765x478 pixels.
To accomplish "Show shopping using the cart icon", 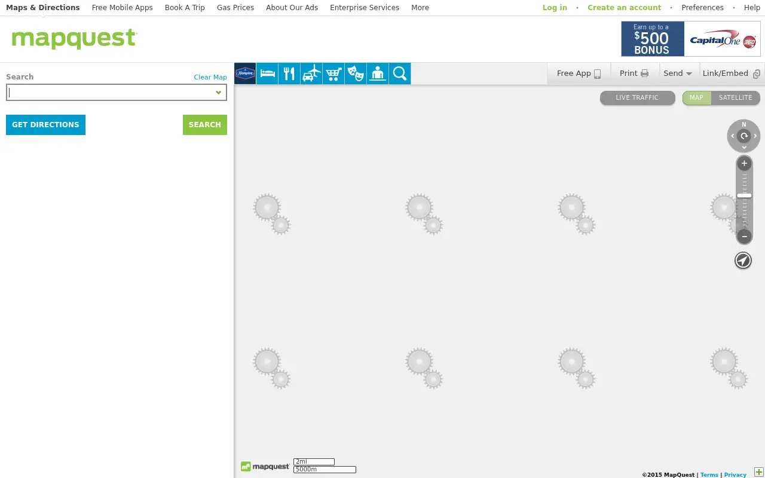I will tap(333, 73).
